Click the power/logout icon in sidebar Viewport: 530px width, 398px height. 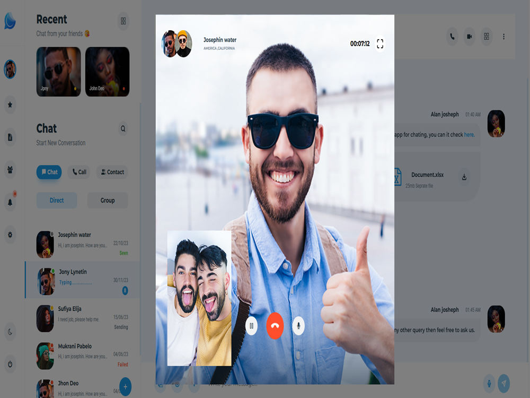pos(10,365)
